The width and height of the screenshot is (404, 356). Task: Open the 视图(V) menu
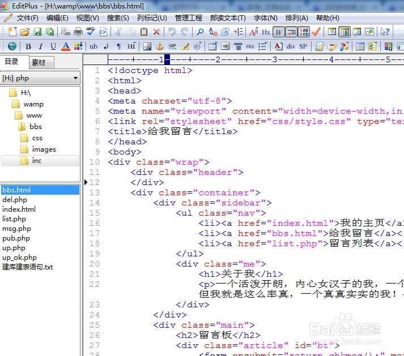point(88,18)
